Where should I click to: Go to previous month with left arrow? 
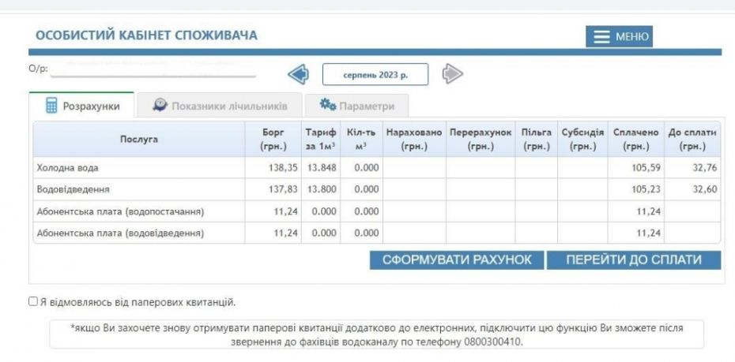point(298,74)
